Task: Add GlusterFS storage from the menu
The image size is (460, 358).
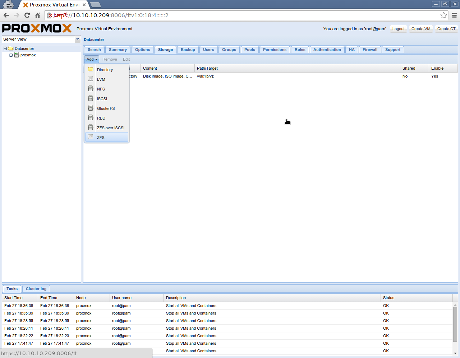Action: (x=107, y=108)
